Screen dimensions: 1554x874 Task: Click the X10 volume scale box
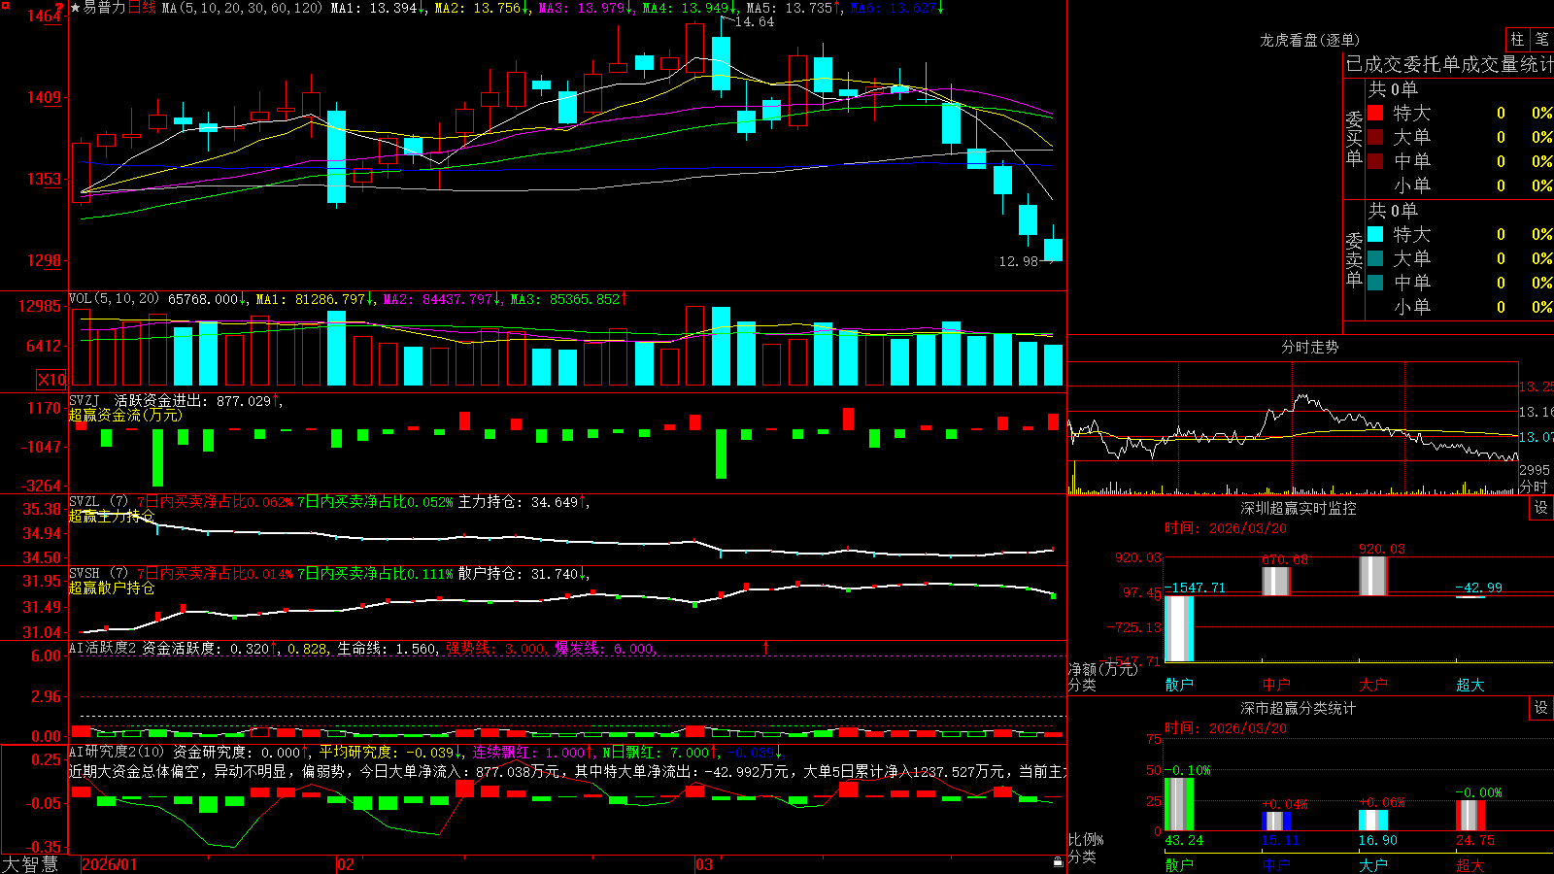[51, 380]
